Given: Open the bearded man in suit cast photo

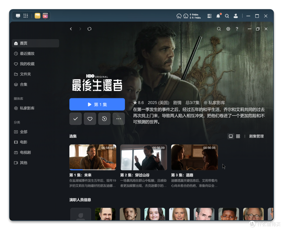Looking at the screenshot, I should [x=105, y=214].
